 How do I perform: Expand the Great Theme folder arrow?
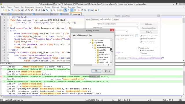[95, 57]
